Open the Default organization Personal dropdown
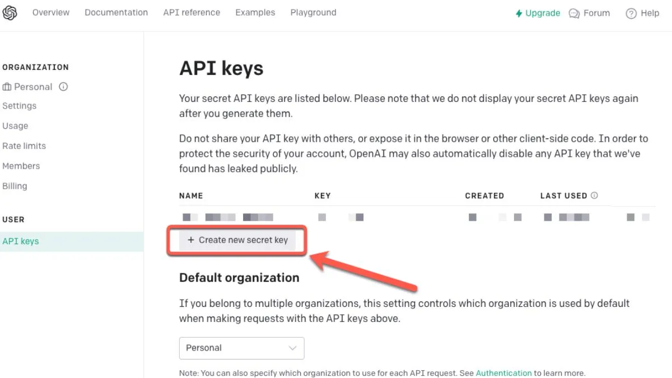This screenshot has width=672, height=378. pos(241,348)
